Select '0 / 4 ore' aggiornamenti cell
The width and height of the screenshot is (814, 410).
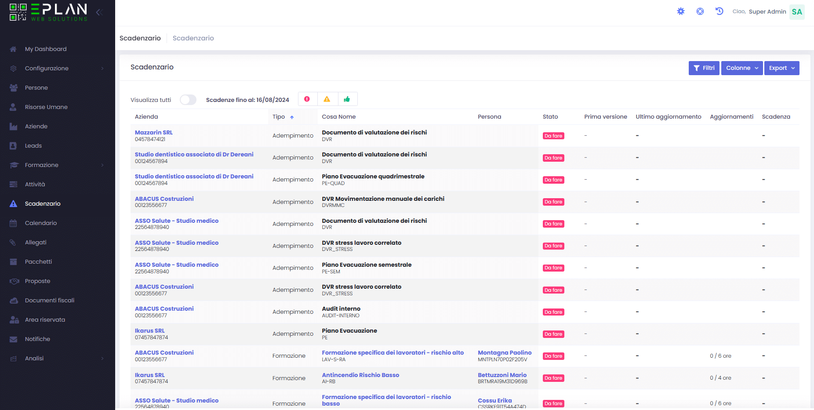720,378
